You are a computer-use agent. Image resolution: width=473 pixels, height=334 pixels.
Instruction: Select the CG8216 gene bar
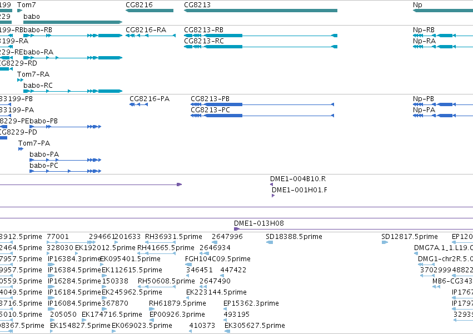[x=150, y=11]
